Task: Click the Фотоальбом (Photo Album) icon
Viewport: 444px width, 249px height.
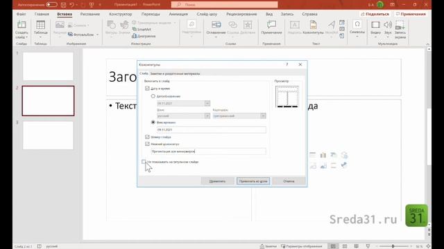Action: 71,35
